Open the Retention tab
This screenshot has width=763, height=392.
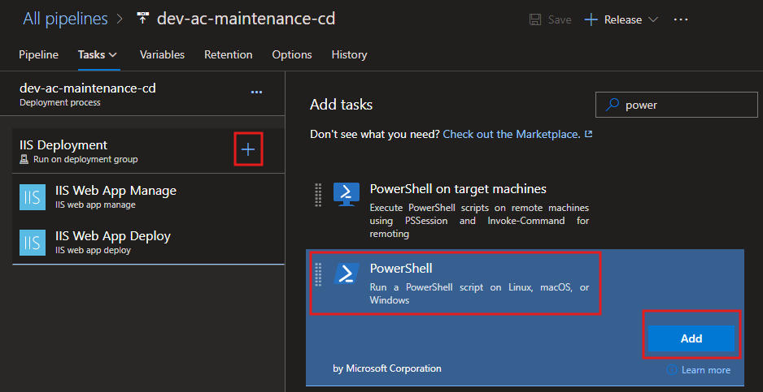pos(229,55)
